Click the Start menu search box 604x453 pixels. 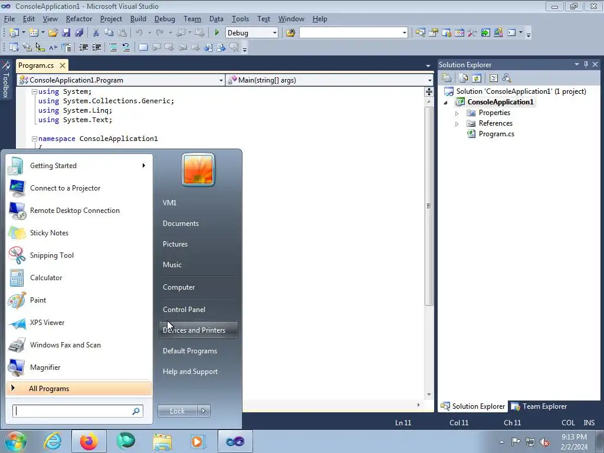click(77, 411)
